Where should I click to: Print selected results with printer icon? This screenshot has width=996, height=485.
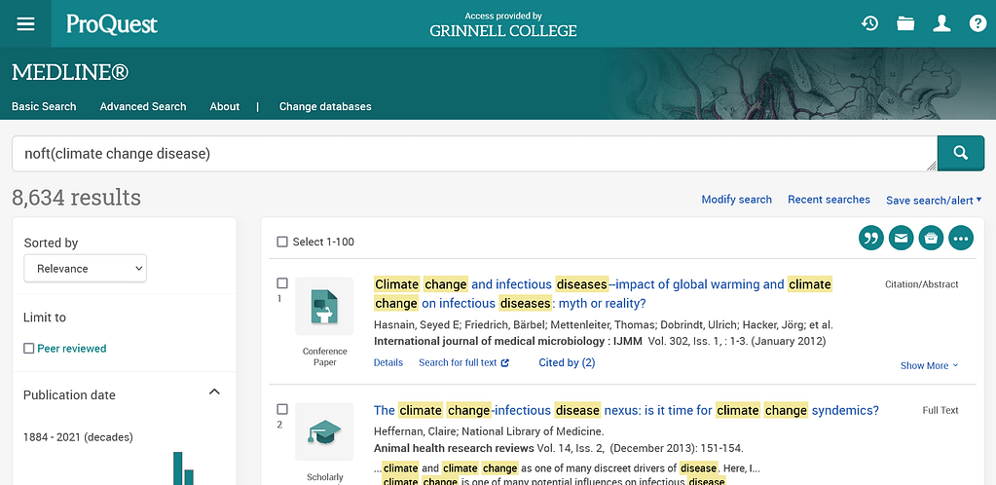pos(931,238)
